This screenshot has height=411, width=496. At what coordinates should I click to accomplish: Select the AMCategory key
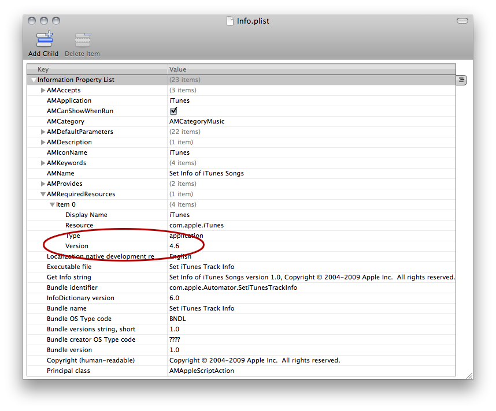pyautogui.click(x=65, y=121)
